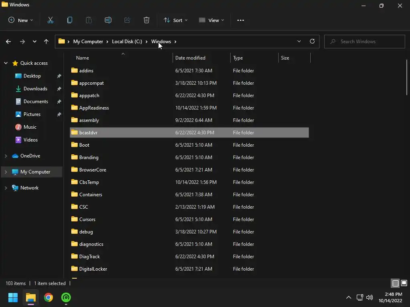
Task: Open File Explorer from the taskbar
Action: tap(30, 297)
